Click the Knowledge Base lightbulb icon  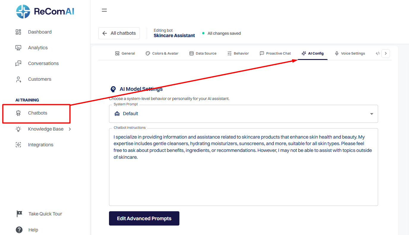18,129
